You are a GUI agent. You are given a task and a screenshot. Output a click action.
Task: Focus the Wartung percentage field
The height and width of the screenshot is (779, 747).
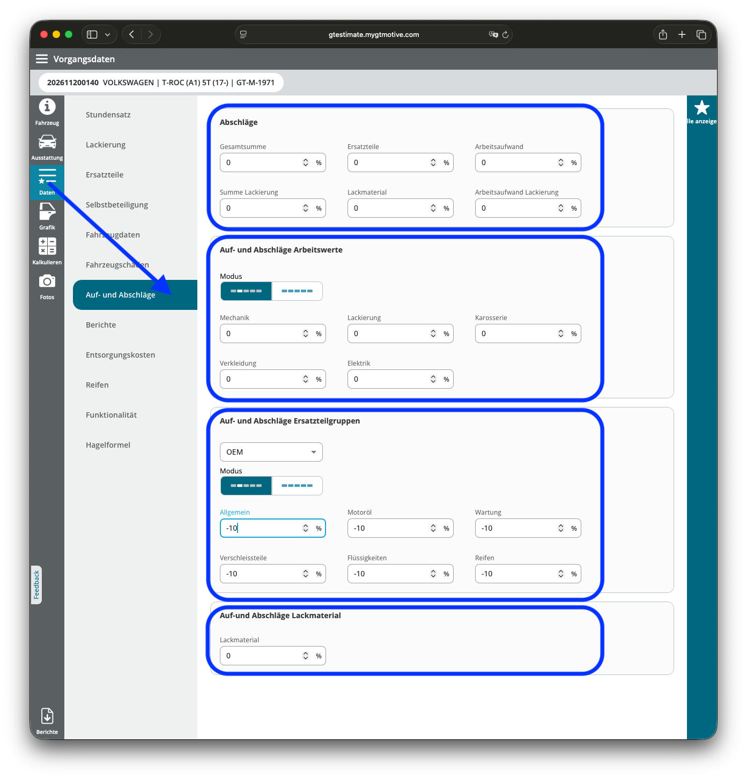[528, 528]
